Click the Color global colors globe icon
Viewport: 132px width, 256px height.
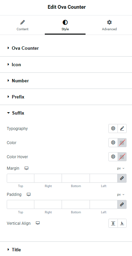pyautogui.click(x=113, y=142)
